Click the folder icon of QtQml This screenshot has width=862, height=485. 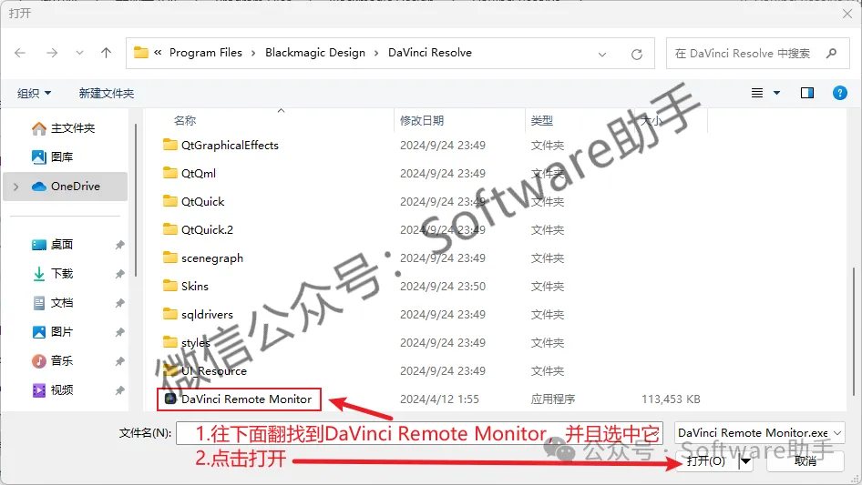170,173
